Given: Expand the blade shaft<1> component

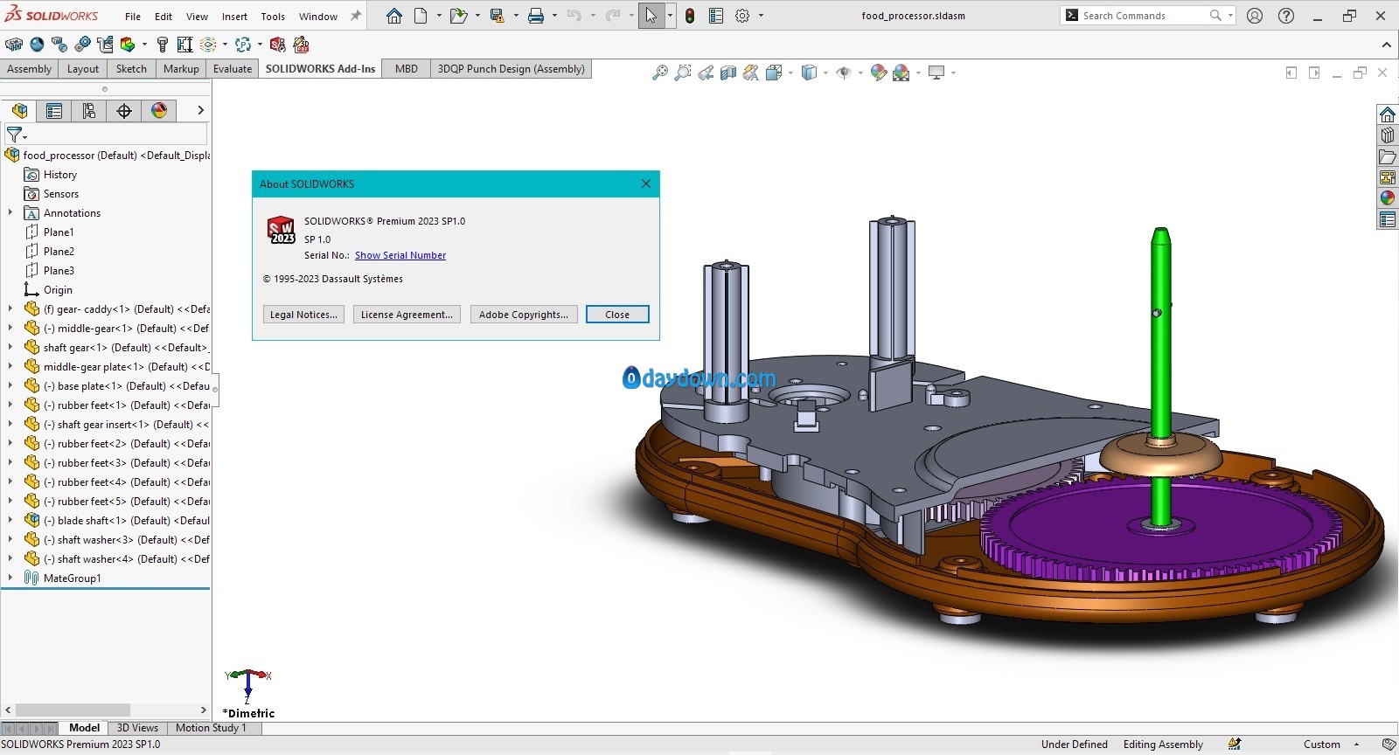Looking at the screenshot, I should (x=10, y=520).
